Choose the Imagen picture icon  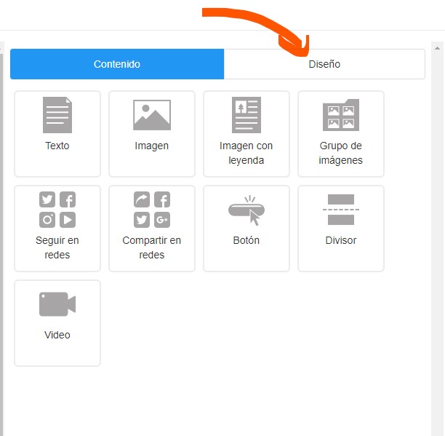(x=152, y=115)
